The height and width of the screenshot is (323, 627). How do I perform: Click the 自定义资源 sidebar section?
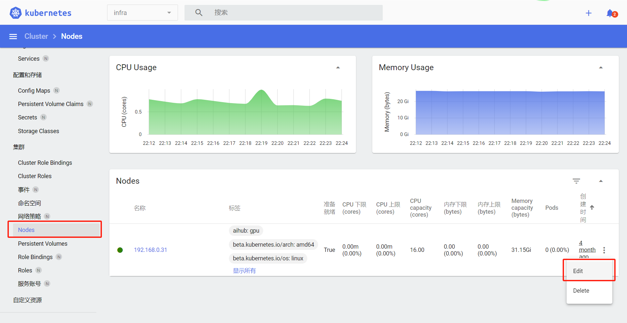point(27,300)
